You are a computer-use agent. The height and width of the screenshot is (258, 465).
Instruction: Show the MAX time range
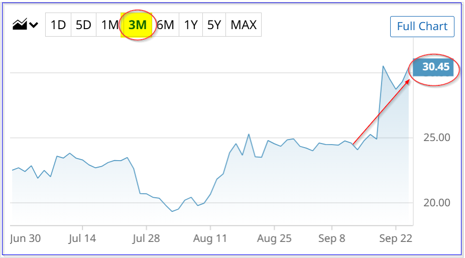pos(244,25)
